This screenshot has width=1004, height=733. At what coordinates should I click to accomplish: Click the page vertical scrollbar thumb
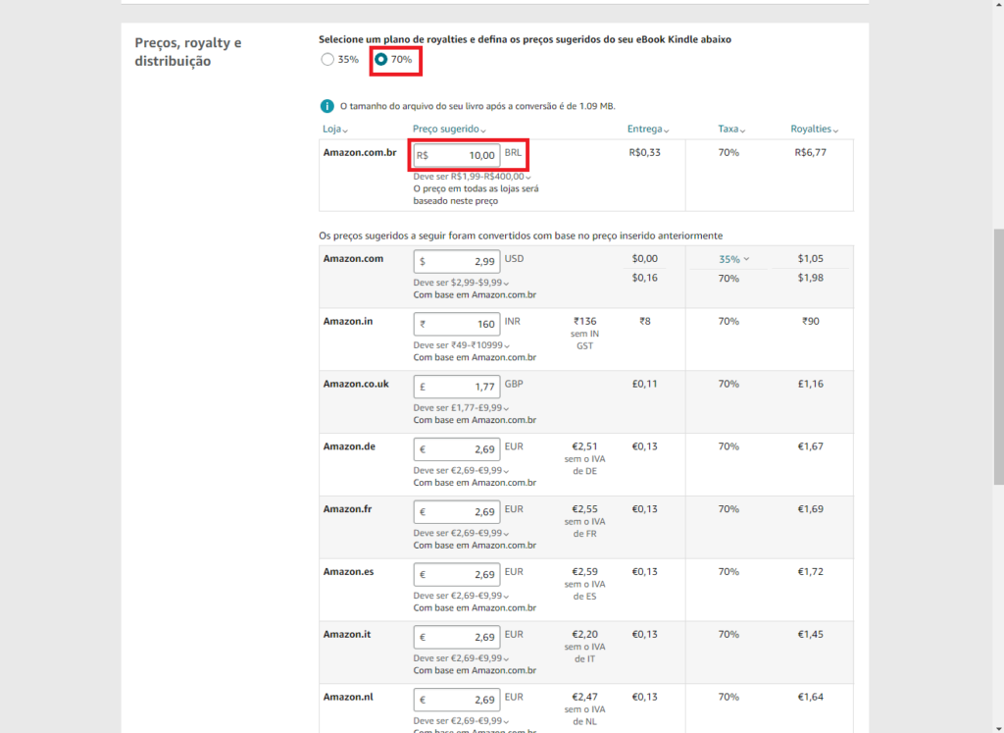tap(998, 356)
